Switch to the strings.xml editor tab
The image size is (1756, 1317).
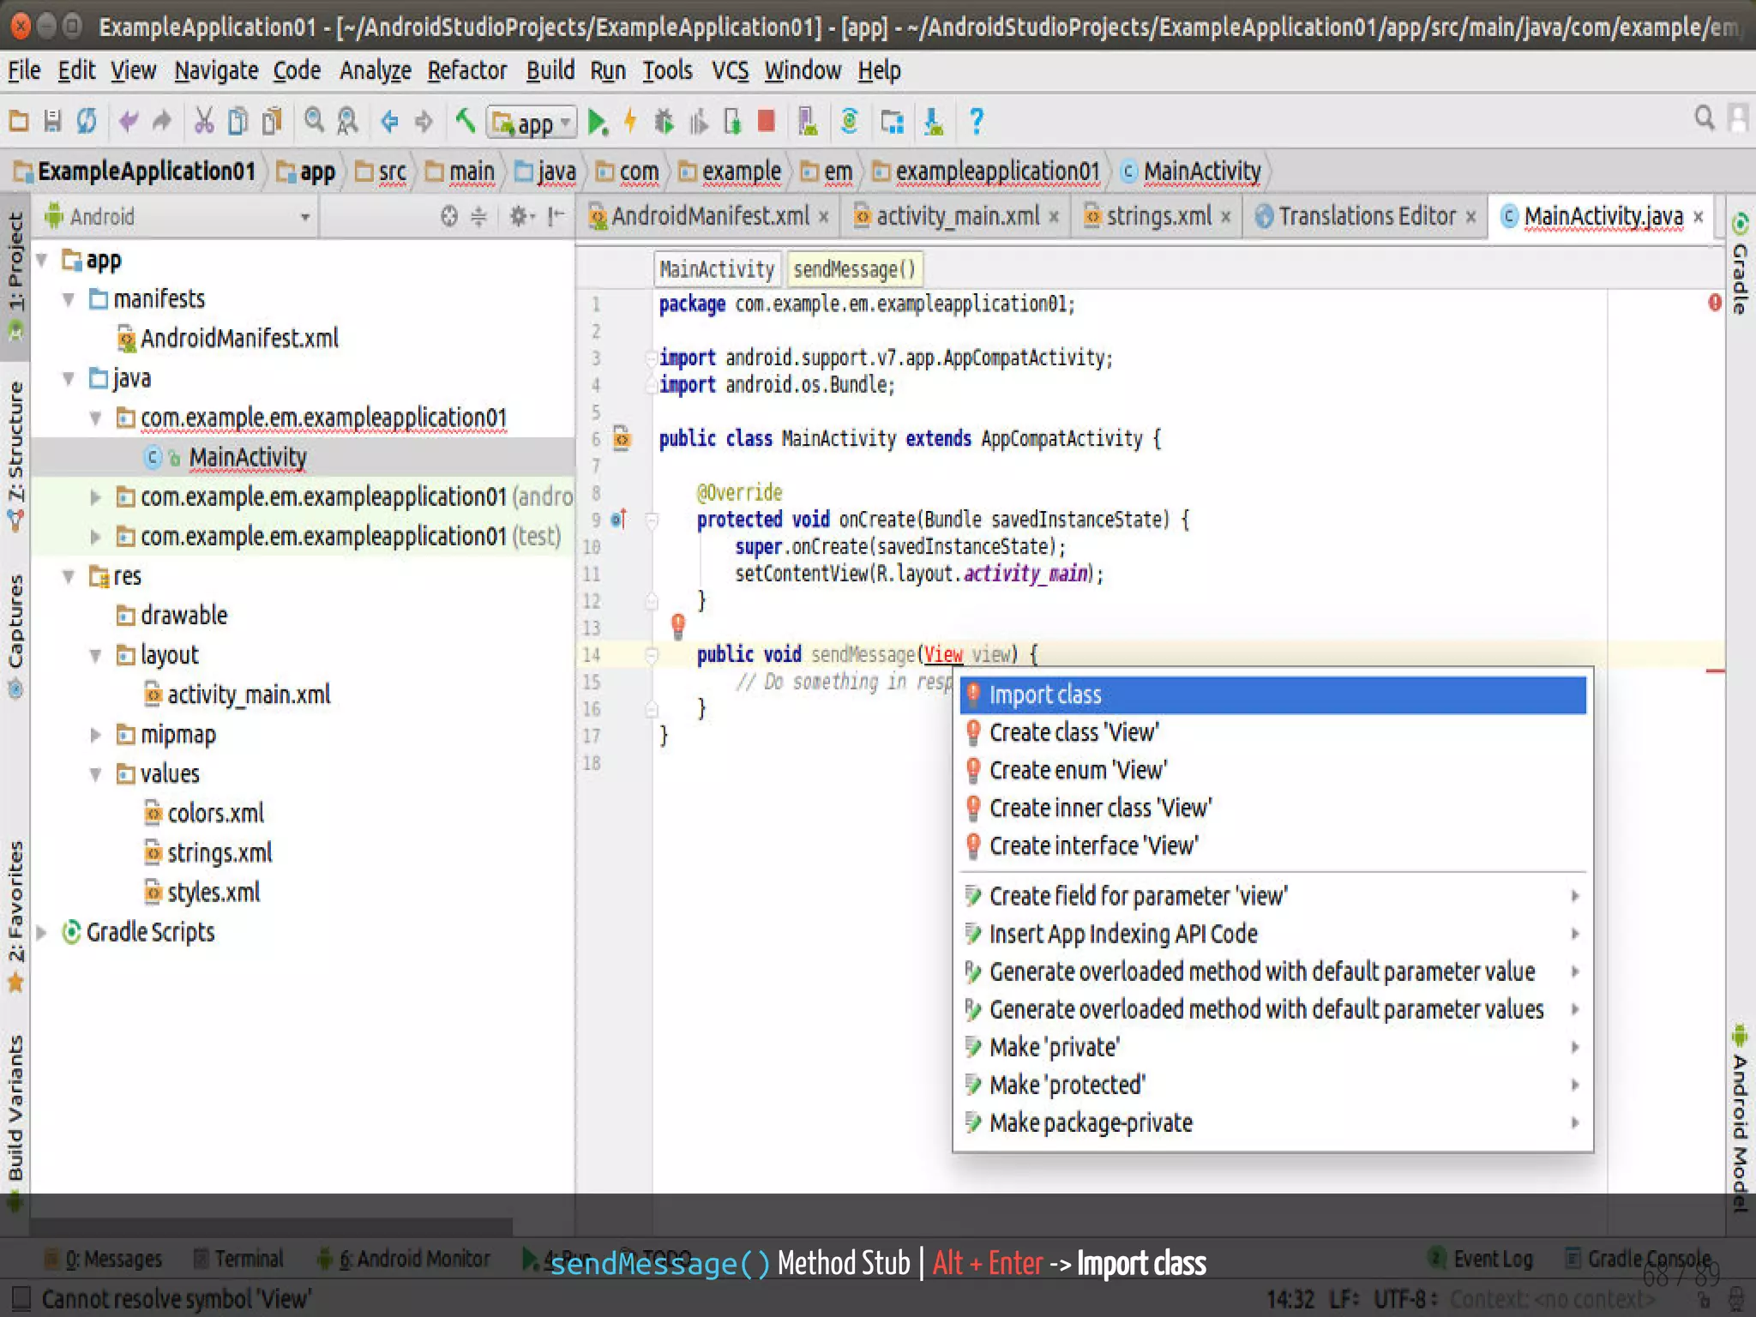(x=1158, y=216)
